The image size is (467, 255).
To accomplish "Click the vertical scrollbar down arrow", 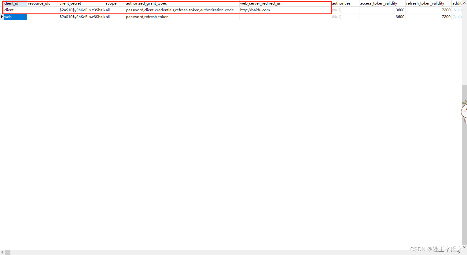I will pos(465,247).
